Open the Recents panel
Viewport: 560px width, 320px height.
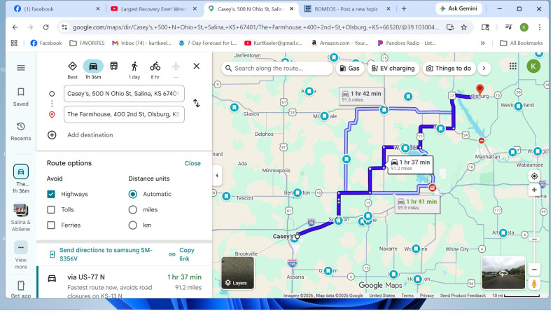21,132
